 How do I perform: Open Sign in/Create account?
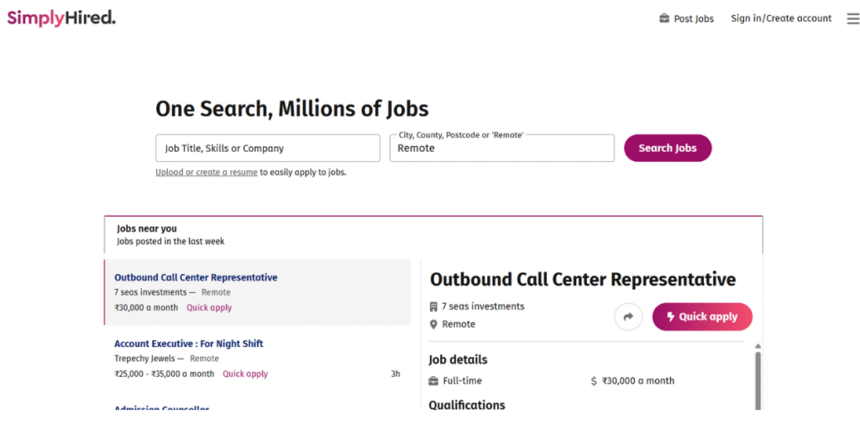781,18
